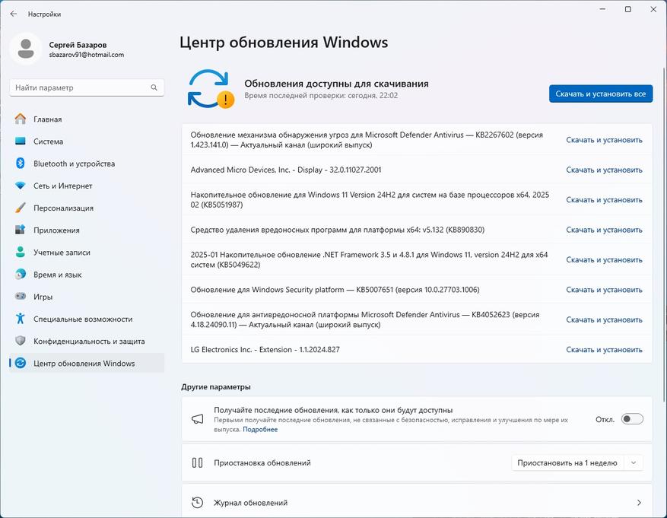Download malicious software removal tool KB890830

(604, 230)
